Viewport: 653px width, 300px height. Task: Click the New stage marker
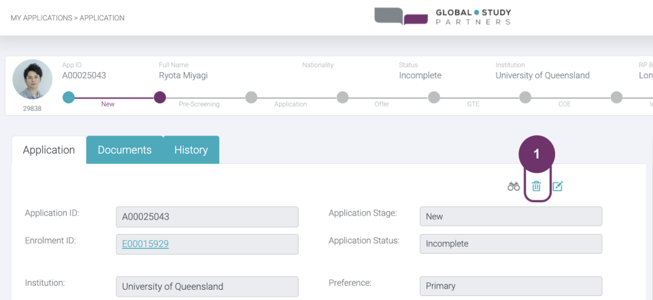pos(68,97)
